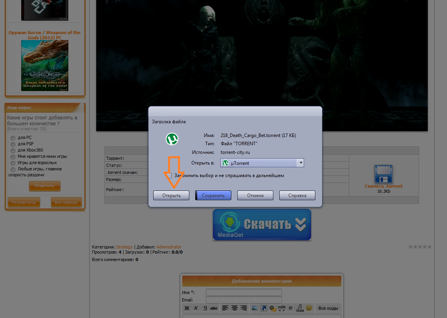Apply strikethrough (abc) formatting
This screenshot has width=447, height=318.
[214, 308]
